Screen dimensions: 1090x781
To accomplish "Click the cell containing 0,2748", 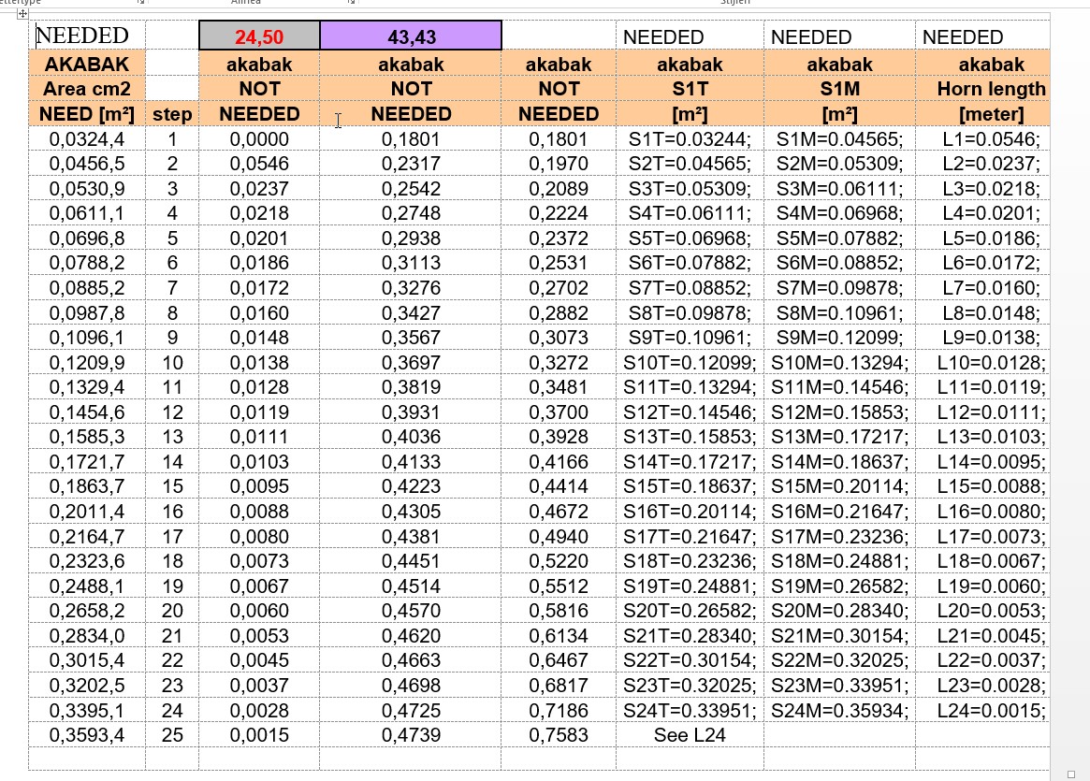I will (411, 213).
